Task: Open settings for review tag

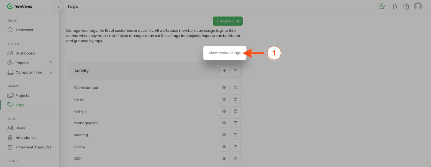Action: coord(224,147)
